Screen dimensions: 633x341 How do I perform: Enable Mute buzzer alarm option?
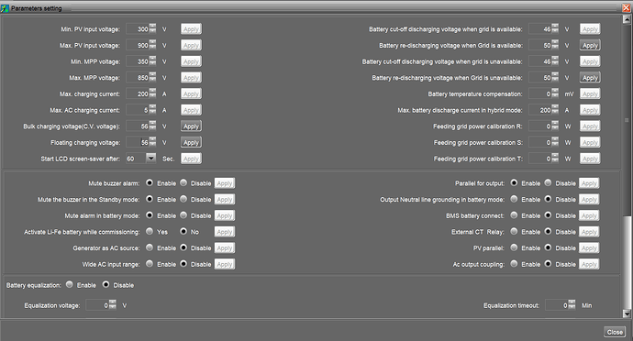click(150, 182)
